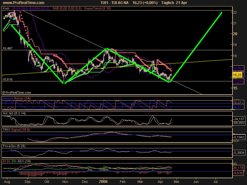Click the TRIX Signal (15 9) label
This screenshot has height=185, width=247.
pyautogui.click(x=16, y=129)
